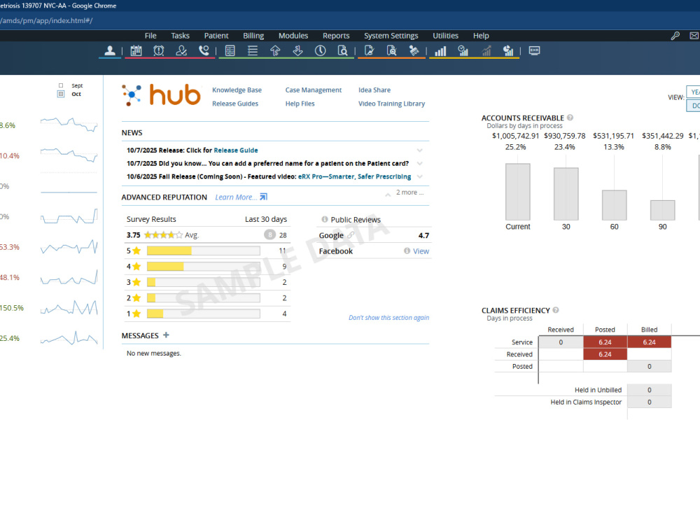Open the Billing menu
The height and width of the screenshot is (525, 700).
point(253,36)
